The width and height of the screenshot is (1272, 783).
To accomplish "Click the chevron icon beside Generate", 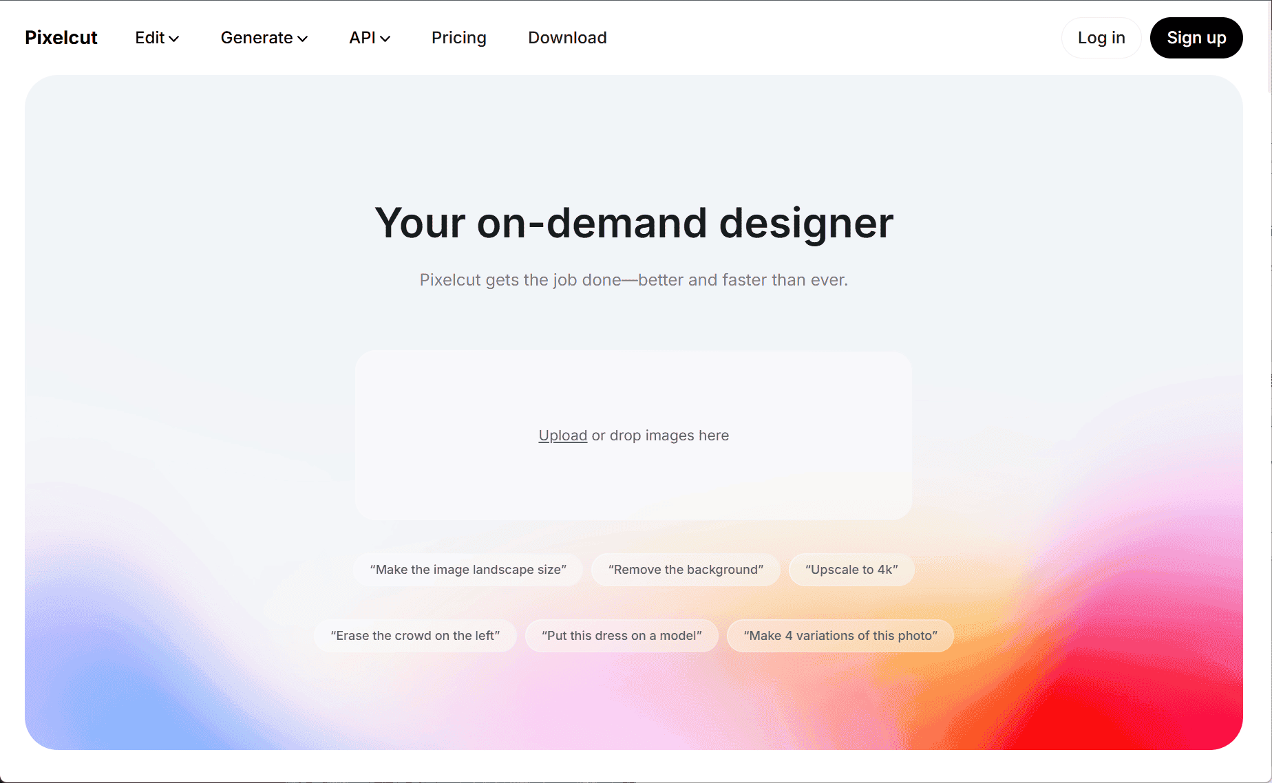I will [303, 39].
